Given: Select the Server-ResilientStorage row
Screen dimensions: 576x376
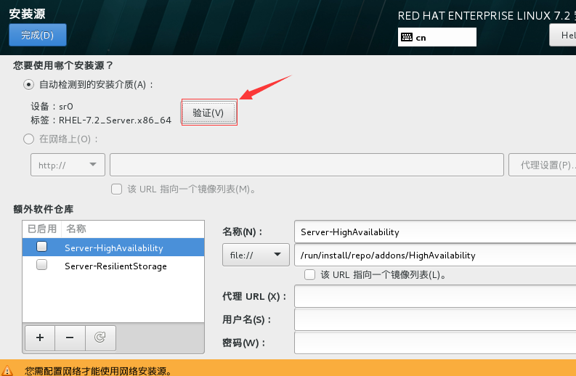Looking at the screenshot, I should pyautogui.click(x=113, y=266).
